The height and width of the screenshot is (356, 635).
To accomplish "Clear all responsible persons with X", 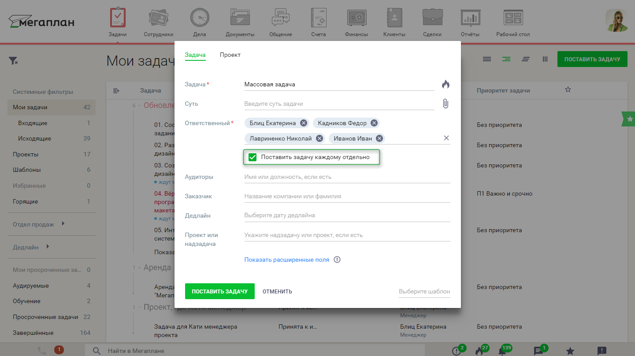I will pos(446,138).
